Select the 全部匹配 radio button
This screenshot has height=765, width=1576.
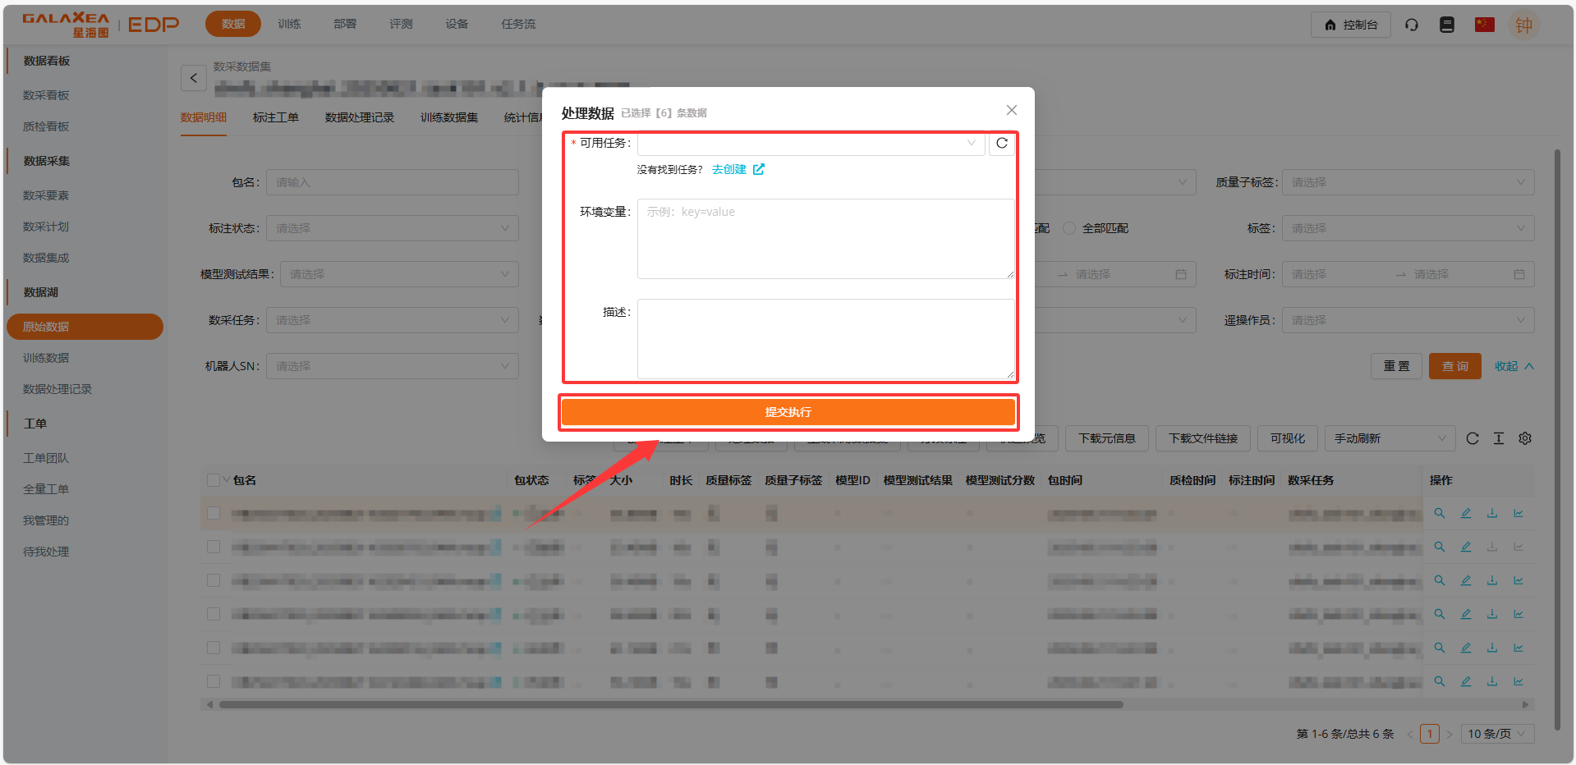click(x=1069, y=228)
